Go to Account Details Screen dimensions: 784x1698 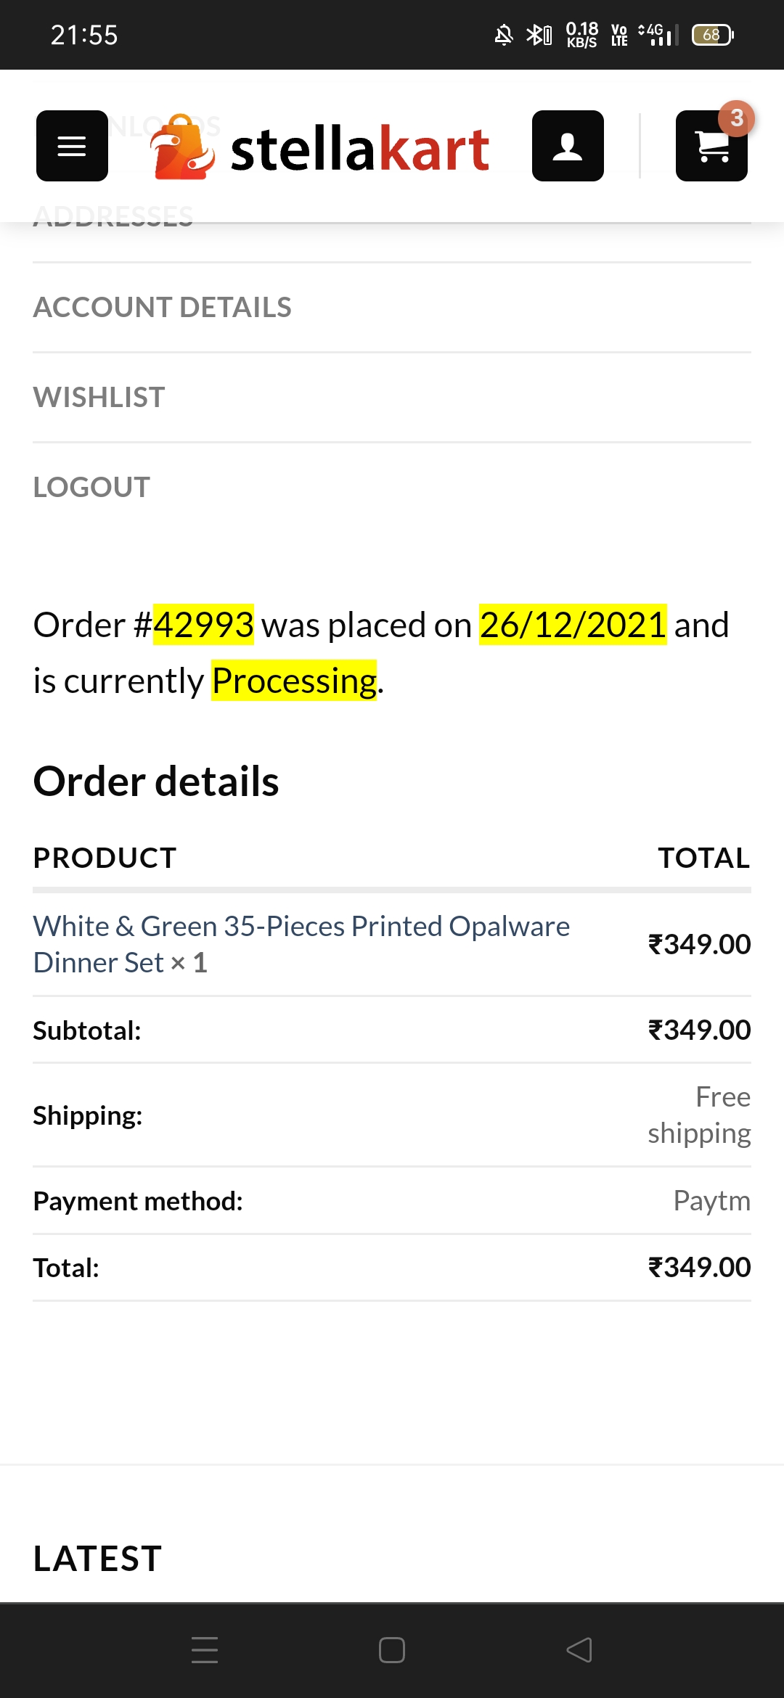pos(163,308)
